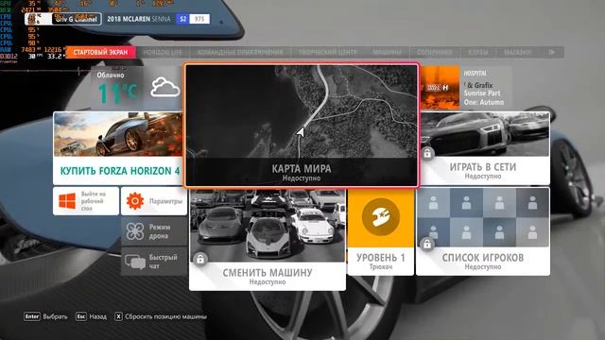Open the Играть в сети tile
Image resolution: width=605 pixels, height=340 pixels.
coord(485,148)
